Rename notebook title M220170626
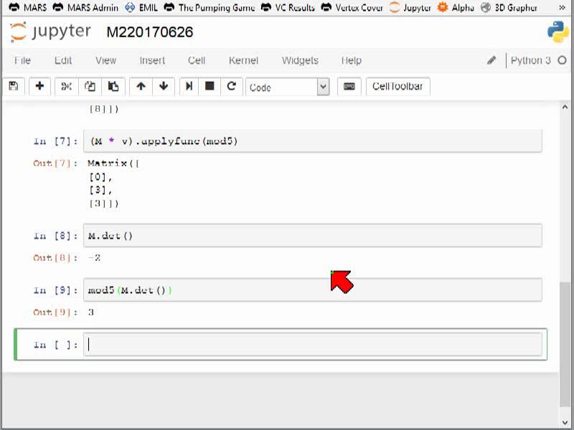574x430 pixels. click(x=150, y=32)
